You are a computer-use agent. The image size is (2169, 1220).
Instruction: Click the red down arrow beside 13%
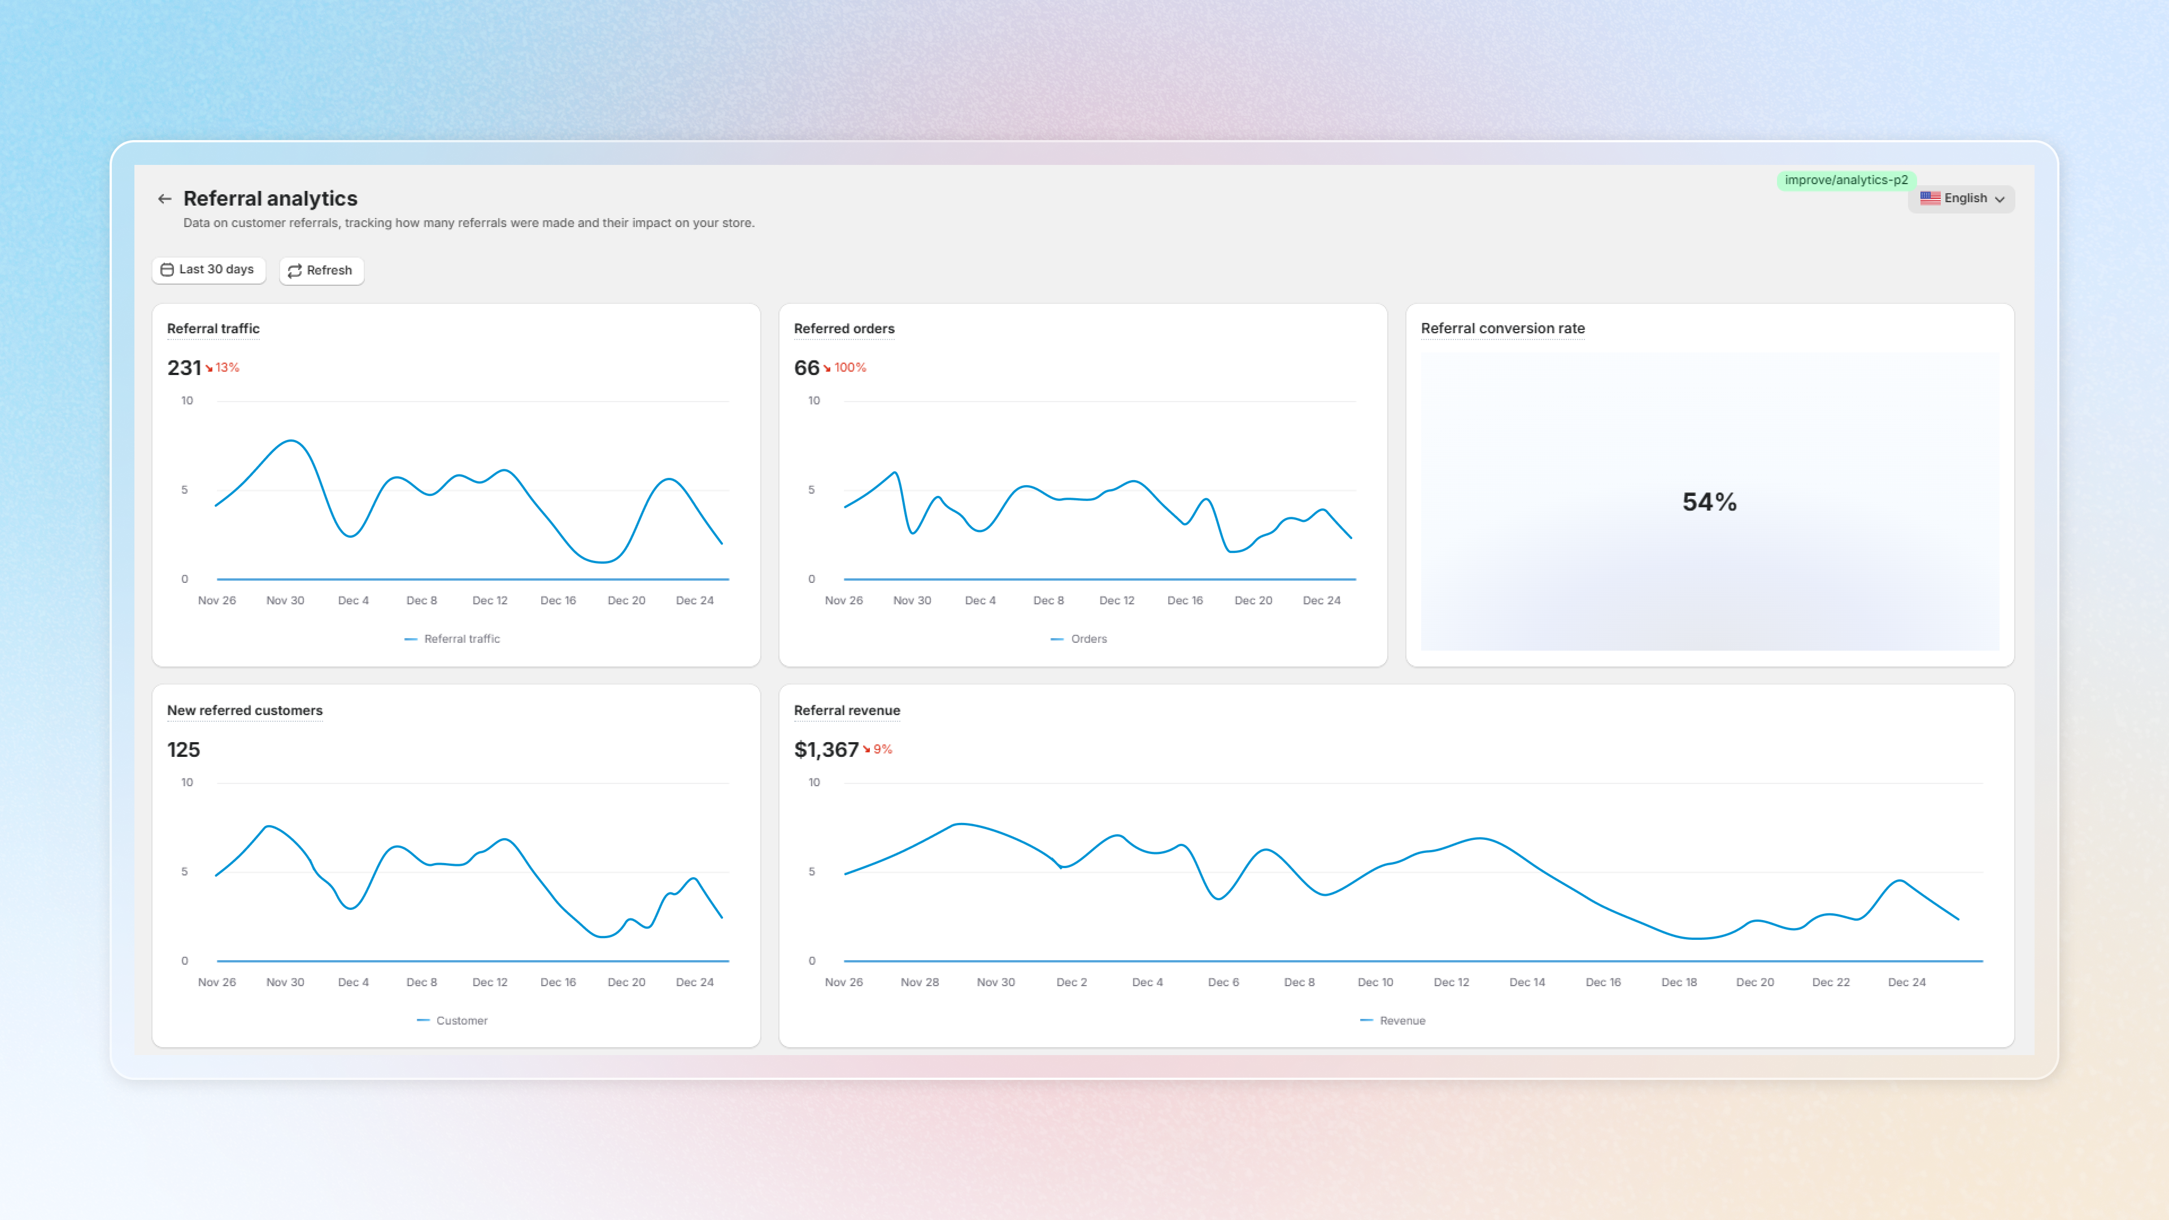click(209, 368)
